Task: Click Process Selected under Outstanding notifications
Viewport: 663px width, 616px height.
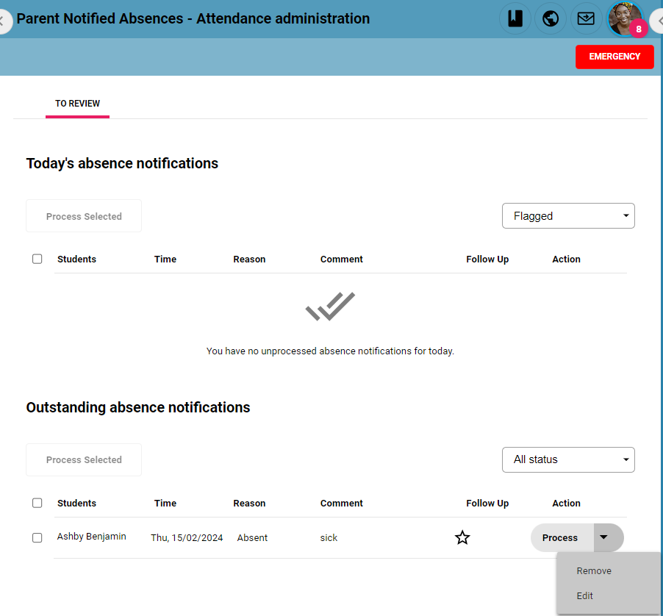Action: click(83, 459)
